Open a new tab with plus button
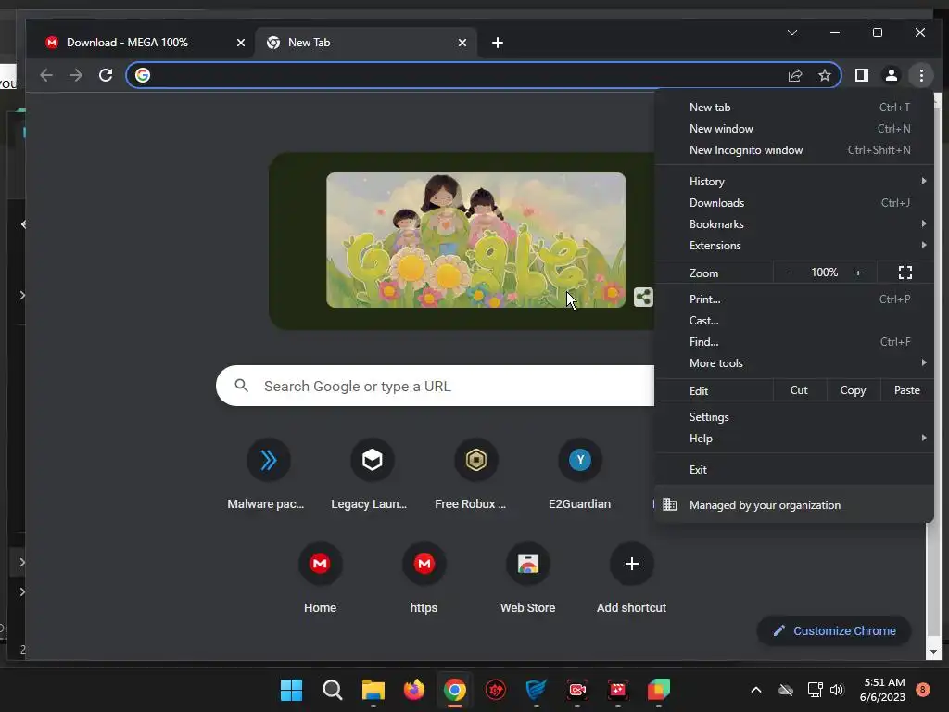Viewport: 949px width, 712px height. (498, 43)
